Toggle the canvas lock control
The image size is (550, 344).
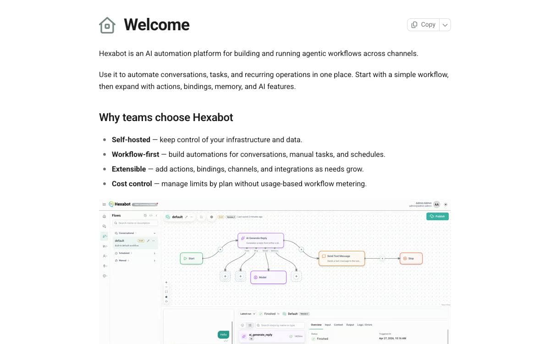point(166,297)
